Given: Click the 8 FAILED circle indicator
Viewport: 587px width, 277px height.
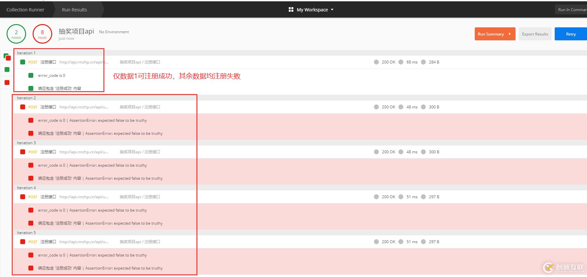Looking at the screenshot, I should tap(42, 34).
